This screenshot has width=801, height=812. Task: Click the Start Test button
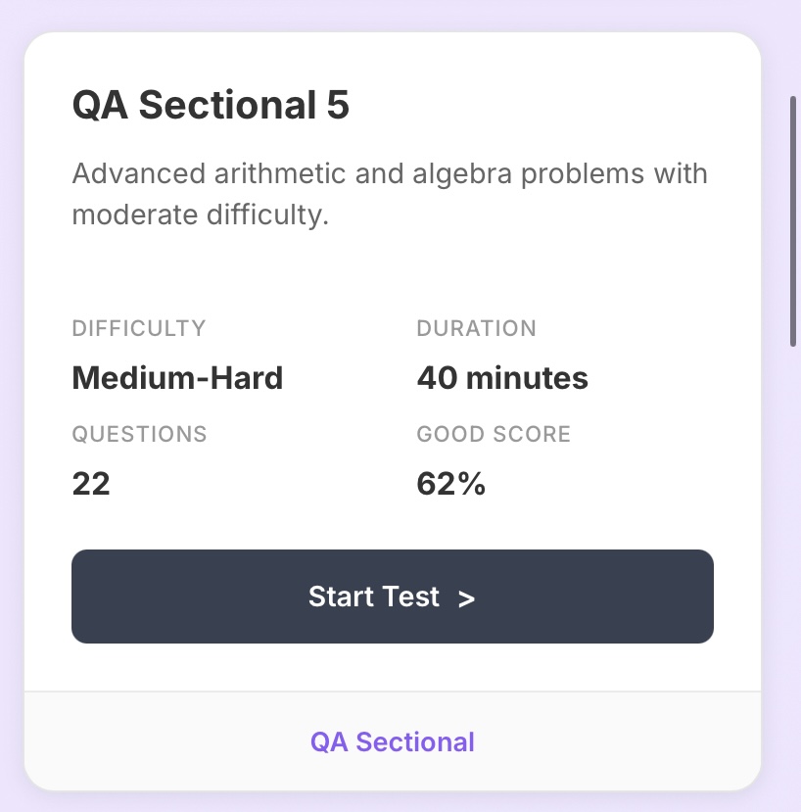point(393,597)
